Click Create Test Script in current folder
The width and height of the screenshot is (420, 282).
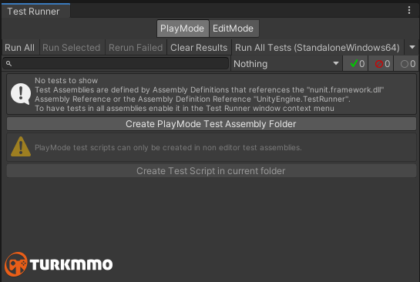[x=211, y=171]
